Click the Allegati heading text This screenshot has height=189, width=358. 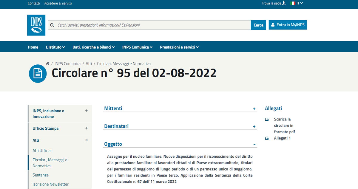tap(273, 109)
